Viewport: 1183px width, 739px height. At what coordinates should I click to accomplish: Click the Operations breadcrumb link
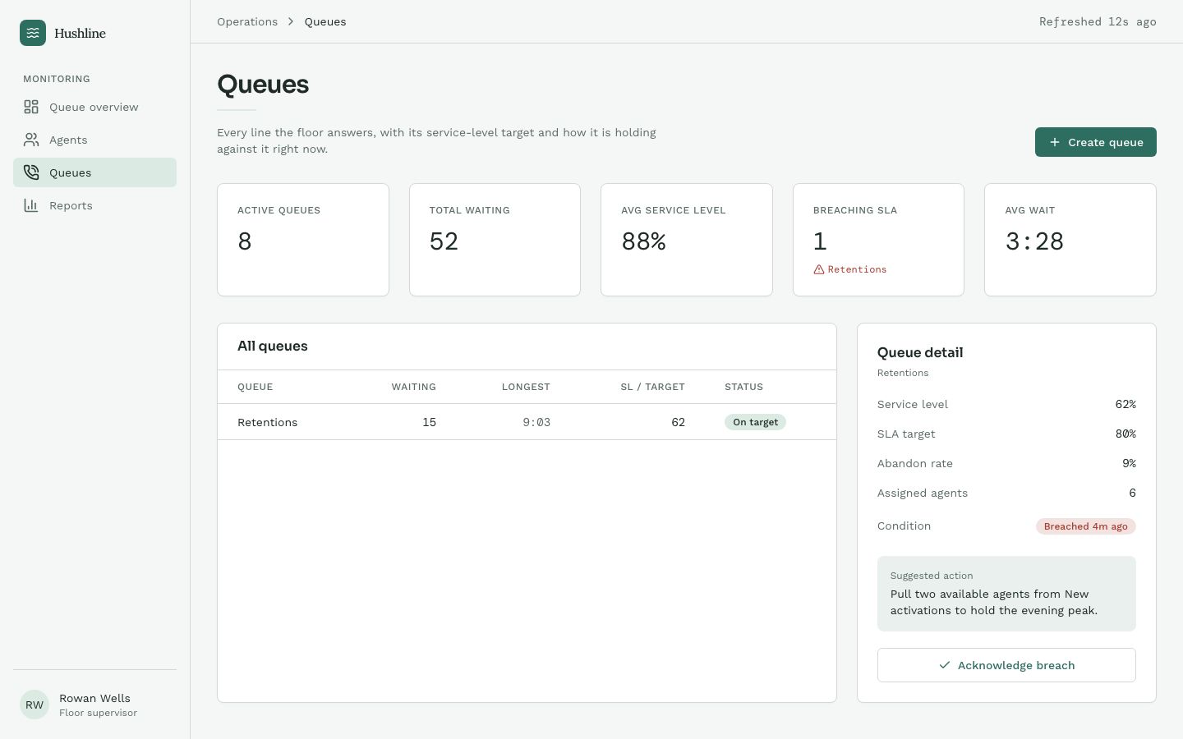(247, 21)
